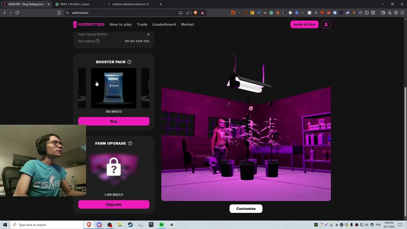Open Epic Games Launcher from taskbar

[151, 225]
